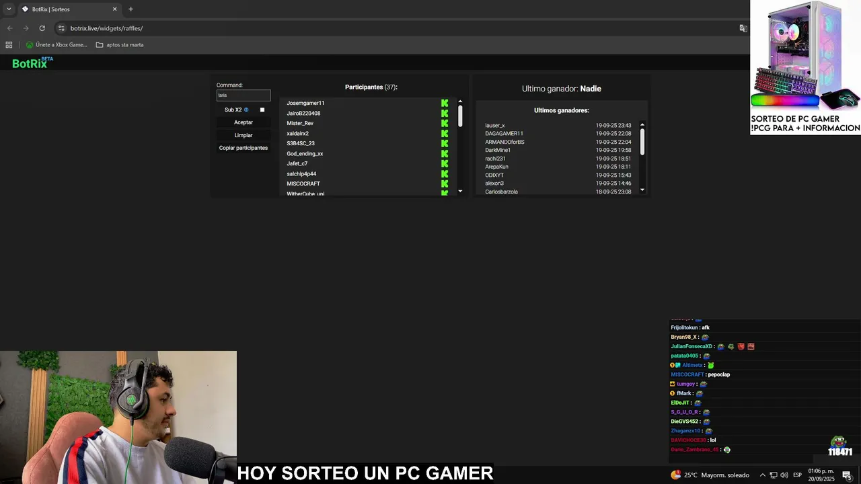This screenshot has width=861, height=484.
Task: Close the BotRix | Sorteos tab
Action: 114,9
